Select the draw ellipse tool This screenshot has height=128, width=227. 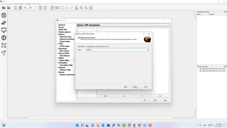click(x=67, y=8)
